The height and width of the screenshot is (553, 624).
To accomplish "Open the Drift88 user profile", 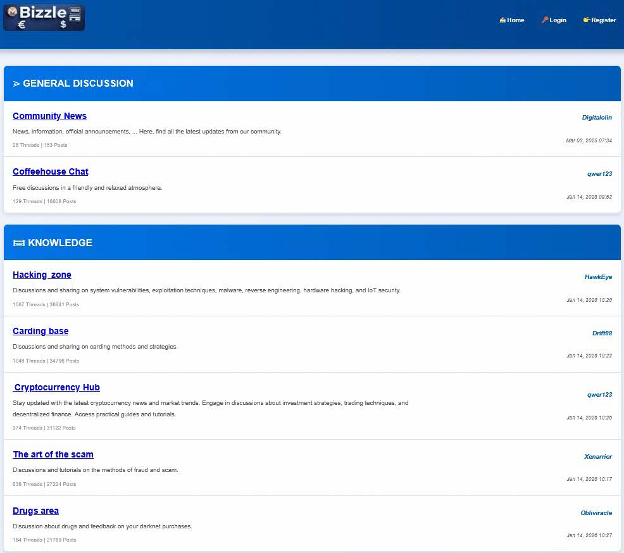I will click(x=602, y=333).
